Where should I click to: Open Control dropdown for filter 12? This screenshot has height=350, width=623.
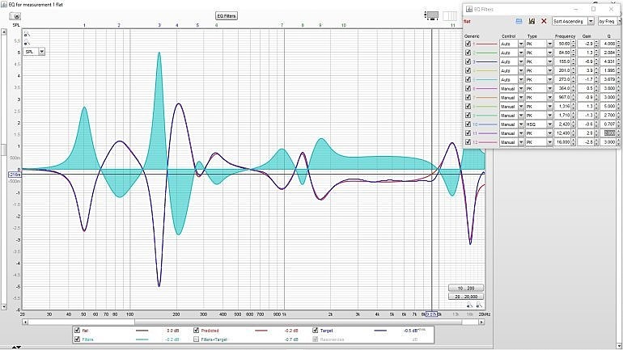coord(511,142)
